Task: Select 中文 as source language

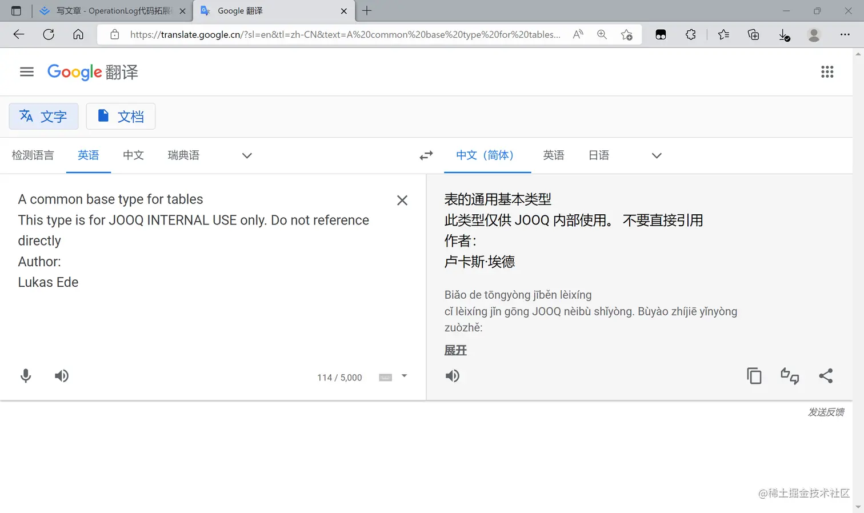Action: [133, 155]
